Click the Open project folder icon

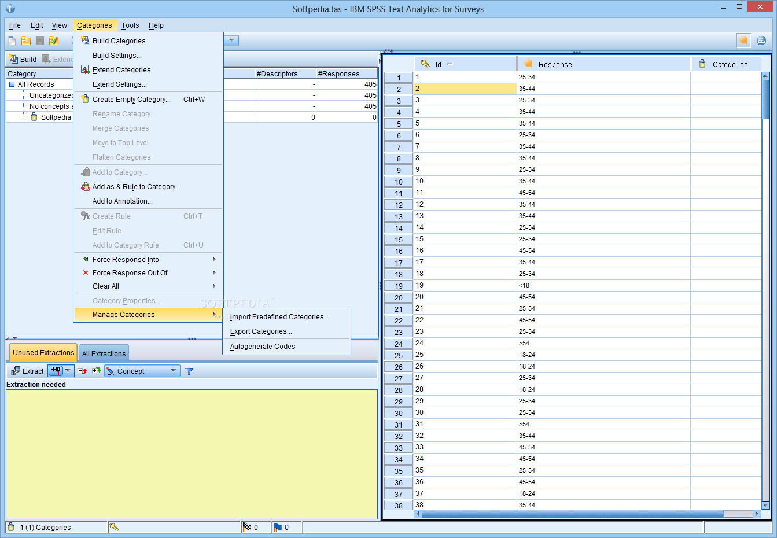coord(26,40)
